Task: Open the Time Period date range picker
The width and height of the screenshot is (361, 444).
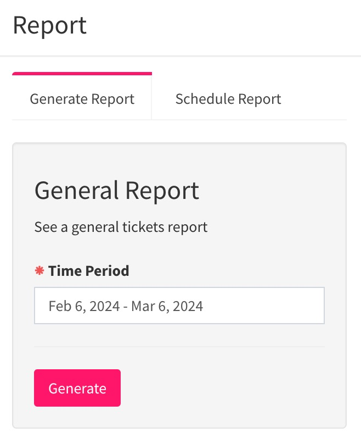Action: click(x=179, y=306)
